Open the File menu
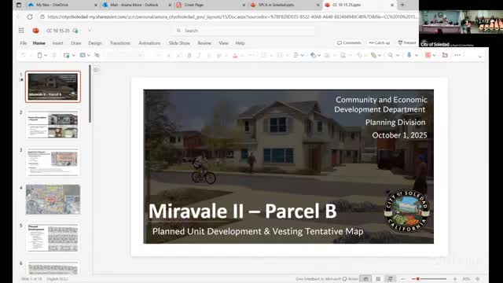This screenshot has width=503, height=283. [24, 43]
